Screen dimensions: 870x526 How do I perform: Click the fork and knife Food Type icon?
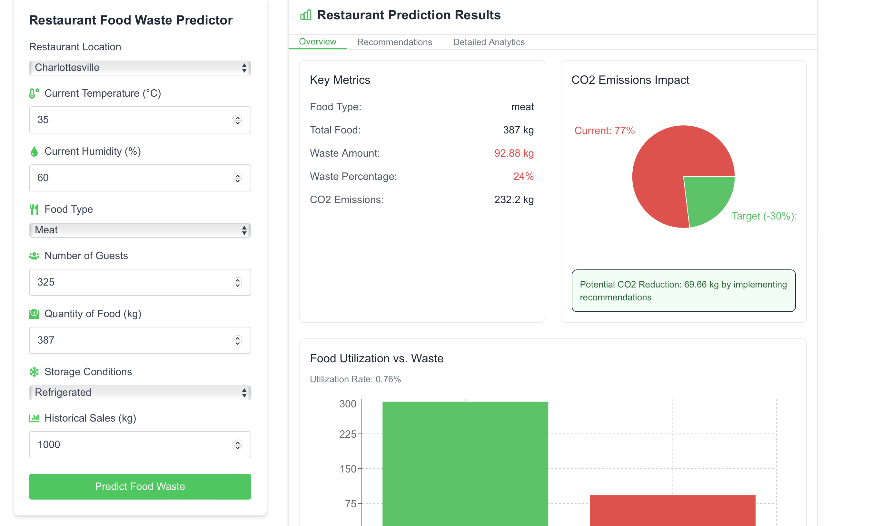(x=34, y=209)
